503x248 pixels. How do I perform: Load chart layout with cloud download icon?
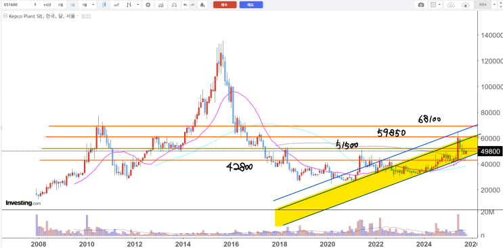pyautogui.click(x=451, y=5)
